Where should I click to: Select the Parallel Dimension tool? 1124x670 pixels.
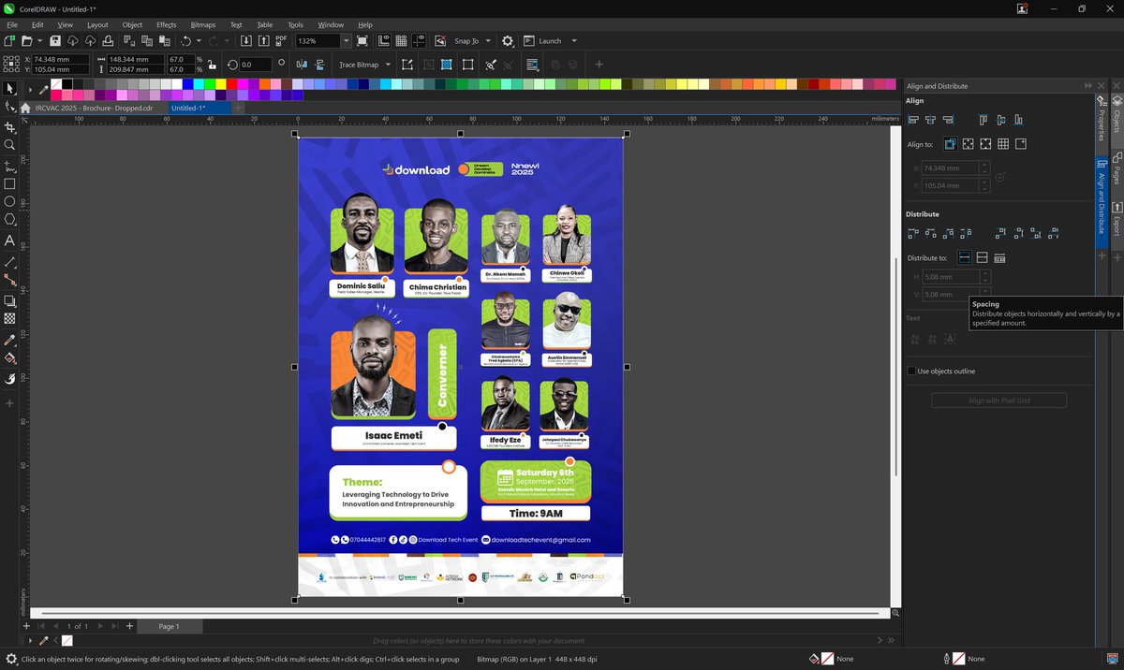click(x=9, y=261)
